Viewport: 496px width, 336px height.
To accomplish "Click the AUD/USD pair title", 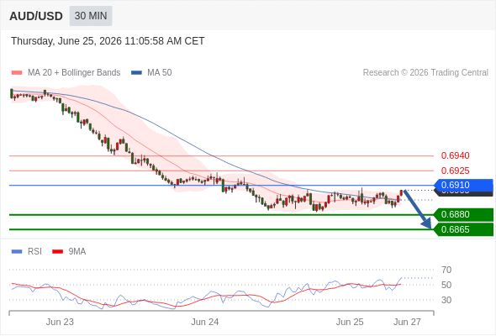I will [x=36, y=16].
